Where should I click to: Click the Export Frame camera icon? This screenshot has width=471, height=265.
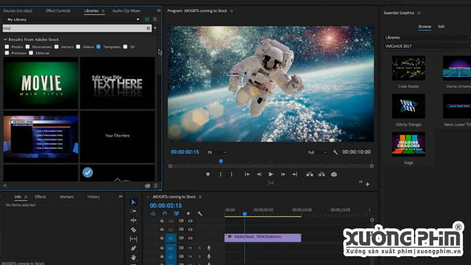click(x=334, y=174)
